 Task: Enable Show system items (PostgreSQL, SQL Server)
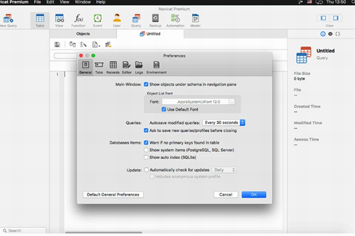tap(146, 150)
